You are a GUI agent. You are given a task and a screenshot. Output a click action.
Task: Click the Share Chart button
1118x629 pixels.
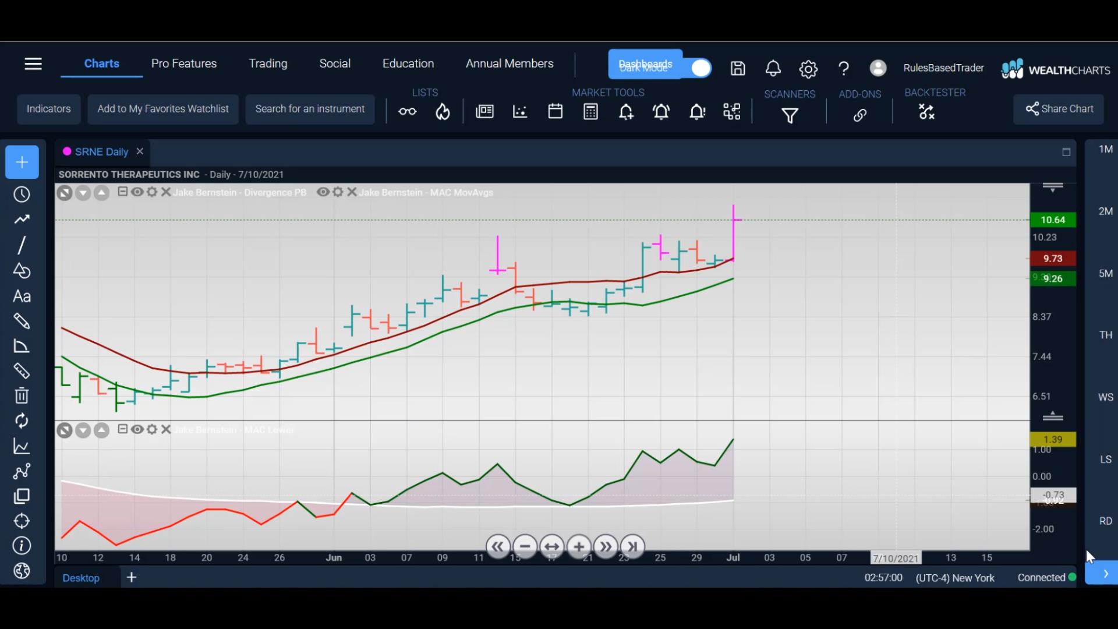pos(1059,109)
